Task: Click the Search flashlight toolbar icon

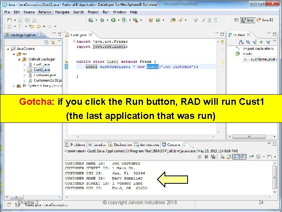Action: 180,20
